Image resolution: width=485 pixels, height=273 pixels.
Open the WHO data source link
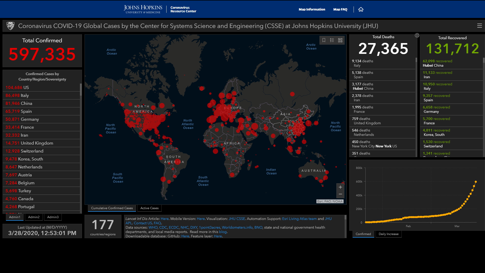153,227
